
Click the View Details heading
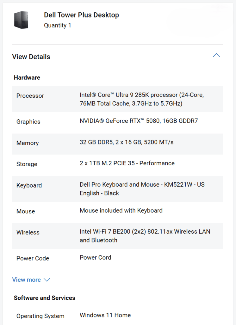31,57
